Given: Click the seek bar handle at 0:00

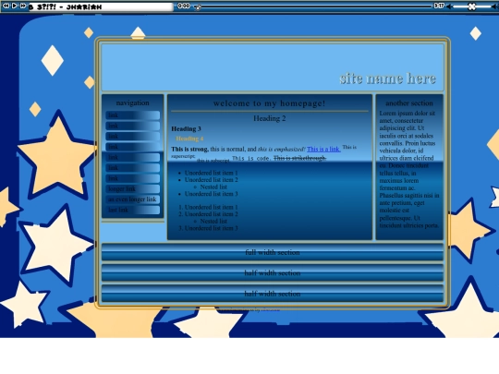Looking at the screenshot, I should coord(198,7).
